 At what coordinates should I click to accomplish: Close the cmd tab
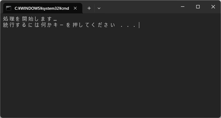tap(75, 8)
